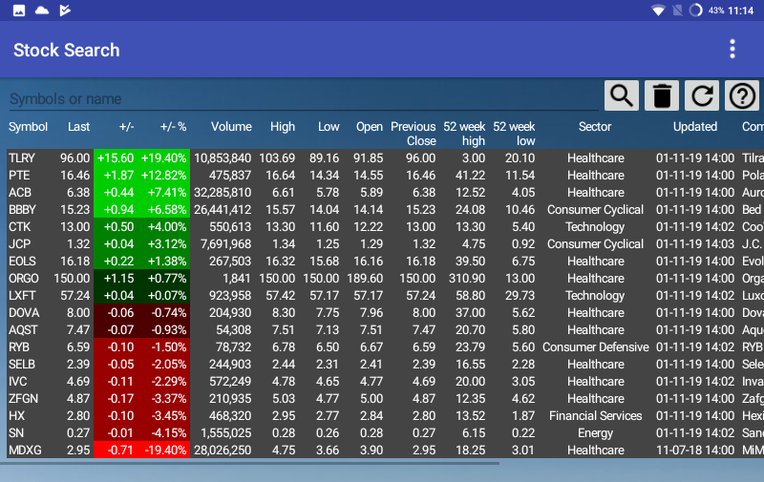Sort by the Volume column header

pos(231,127)
